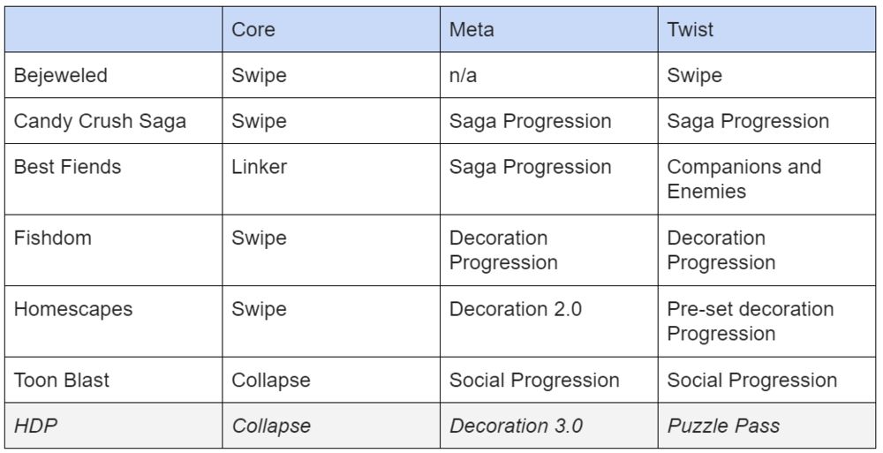Select the italic HDP cell
The width and height of the screenshot is (883, 453).
[x=113, y=426]
